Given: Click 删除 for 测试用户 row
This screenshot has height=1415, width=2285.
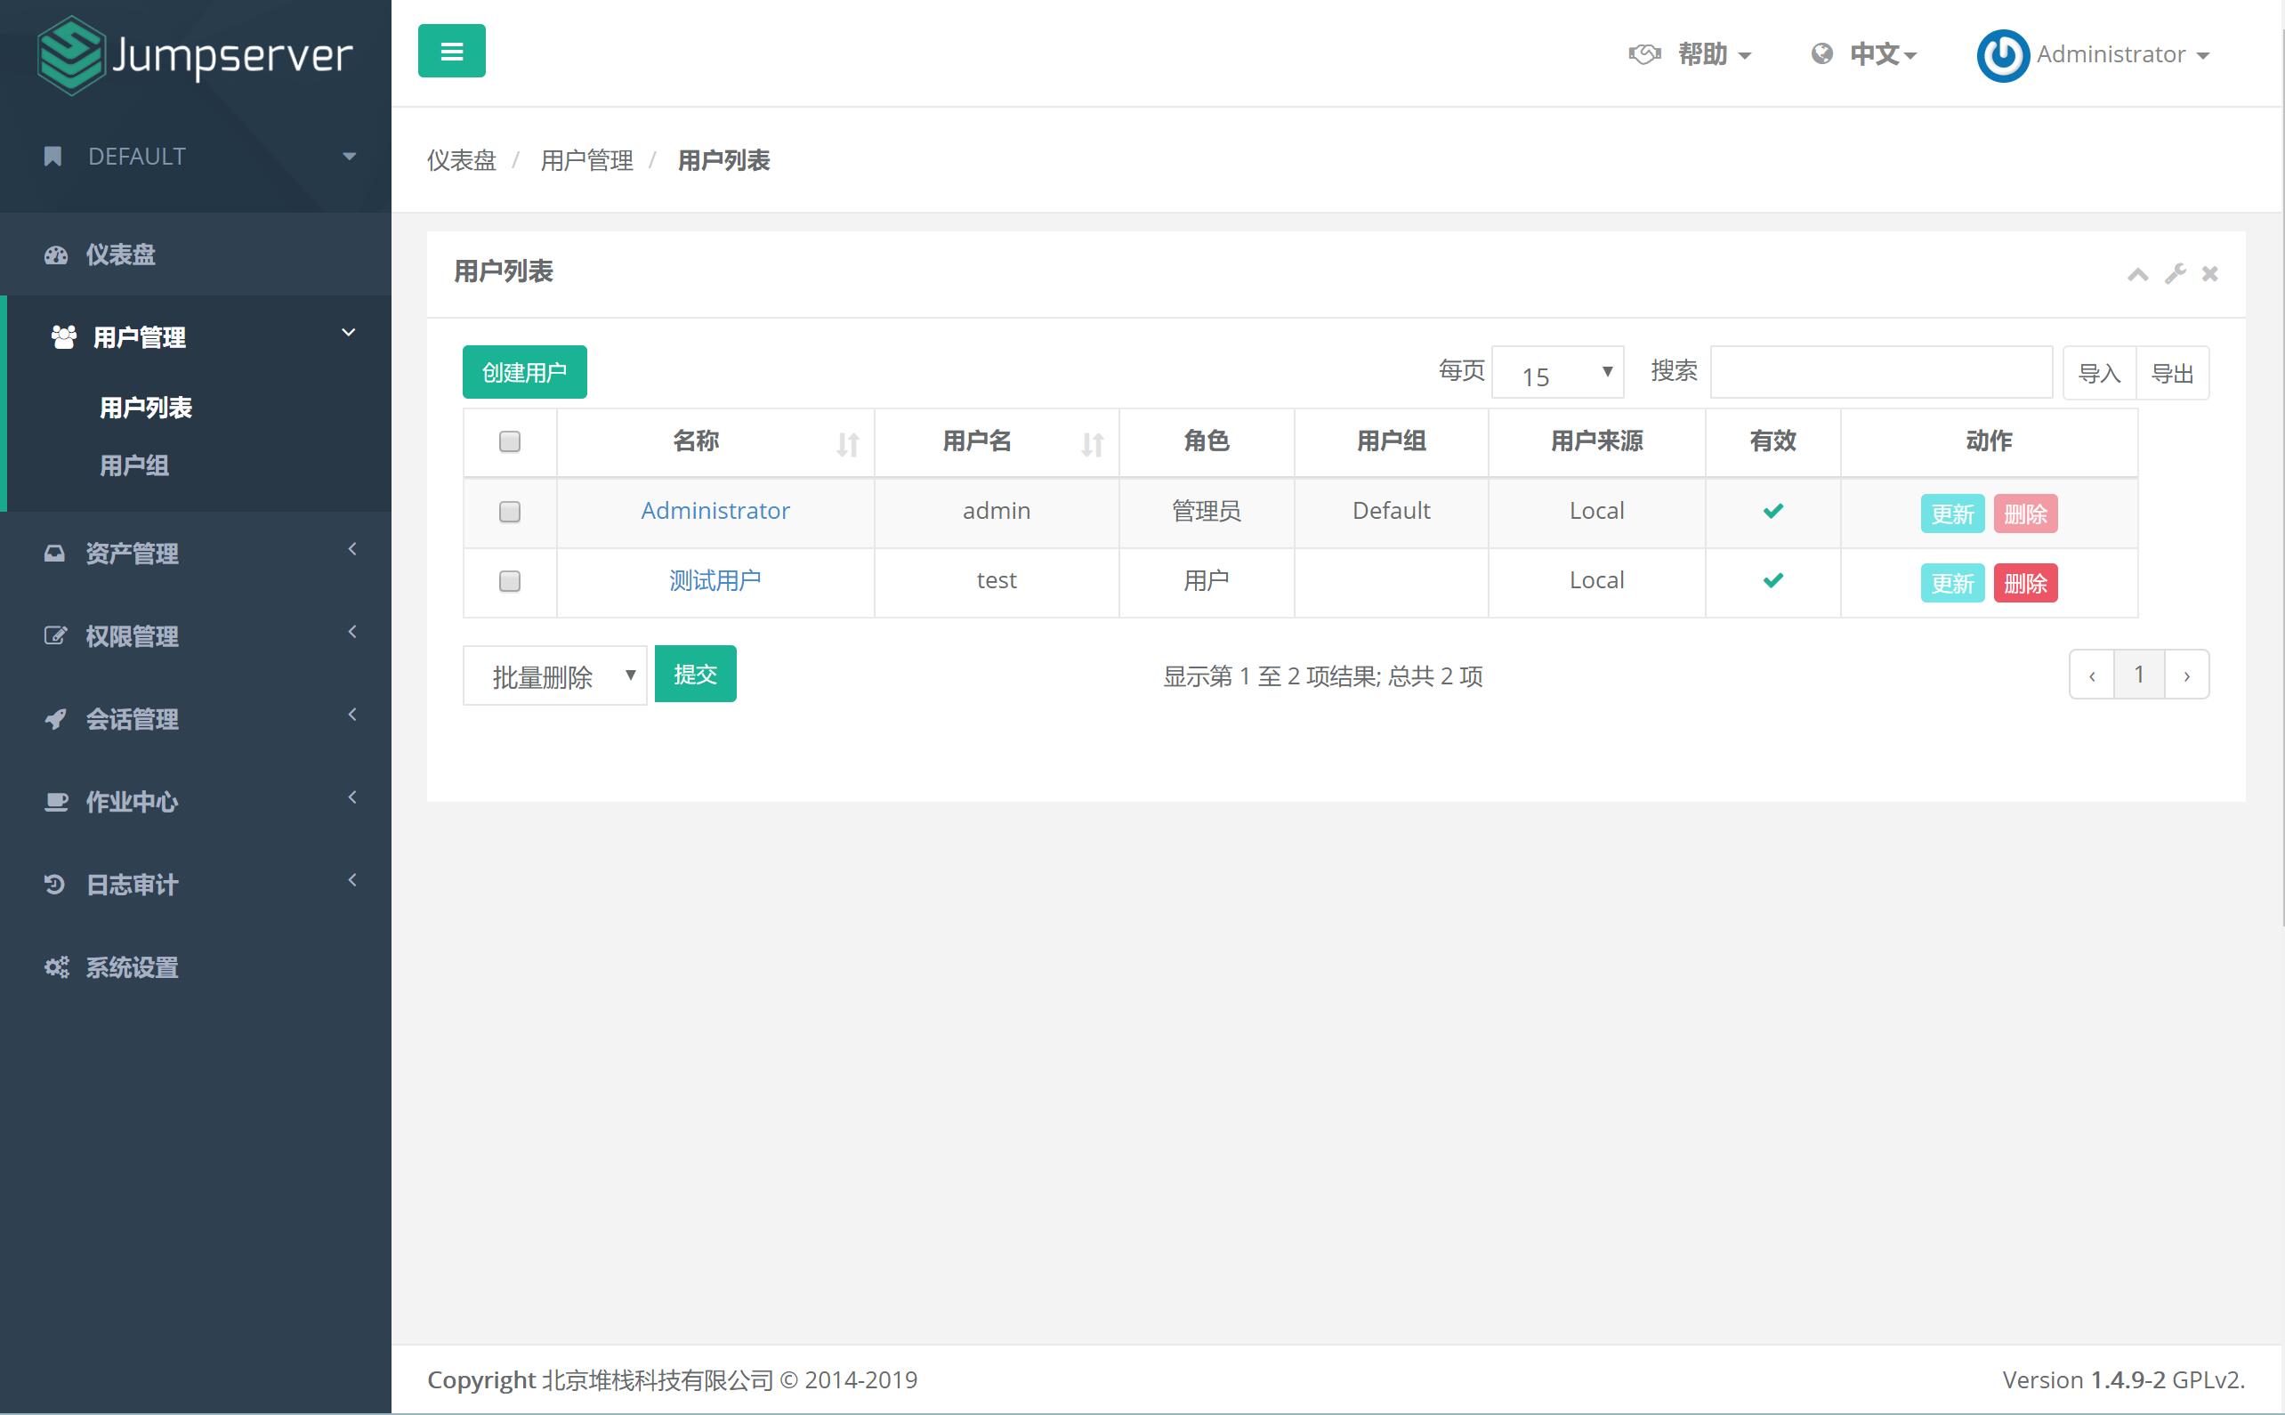Looking at the screenshot, I should pos(2026,583).
